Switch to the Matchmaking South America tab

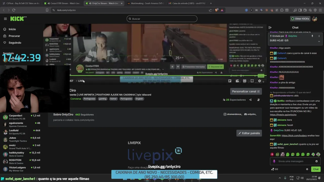tap(146, 3)
